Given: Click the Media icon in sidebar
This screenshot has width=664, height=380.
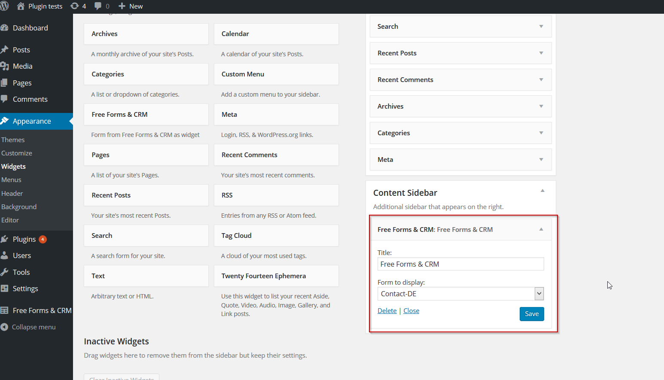Looking at the screenshot, I should (x=4, y=66).
